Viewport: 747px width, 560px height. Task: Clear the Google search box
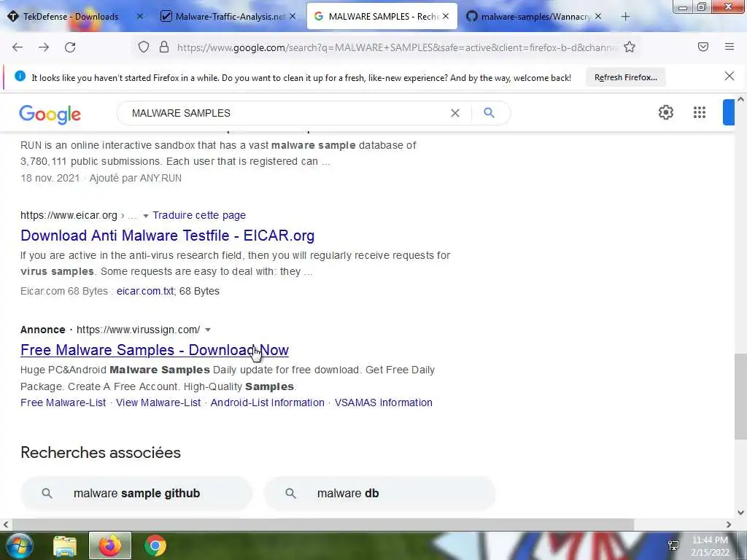click(455, 113)
